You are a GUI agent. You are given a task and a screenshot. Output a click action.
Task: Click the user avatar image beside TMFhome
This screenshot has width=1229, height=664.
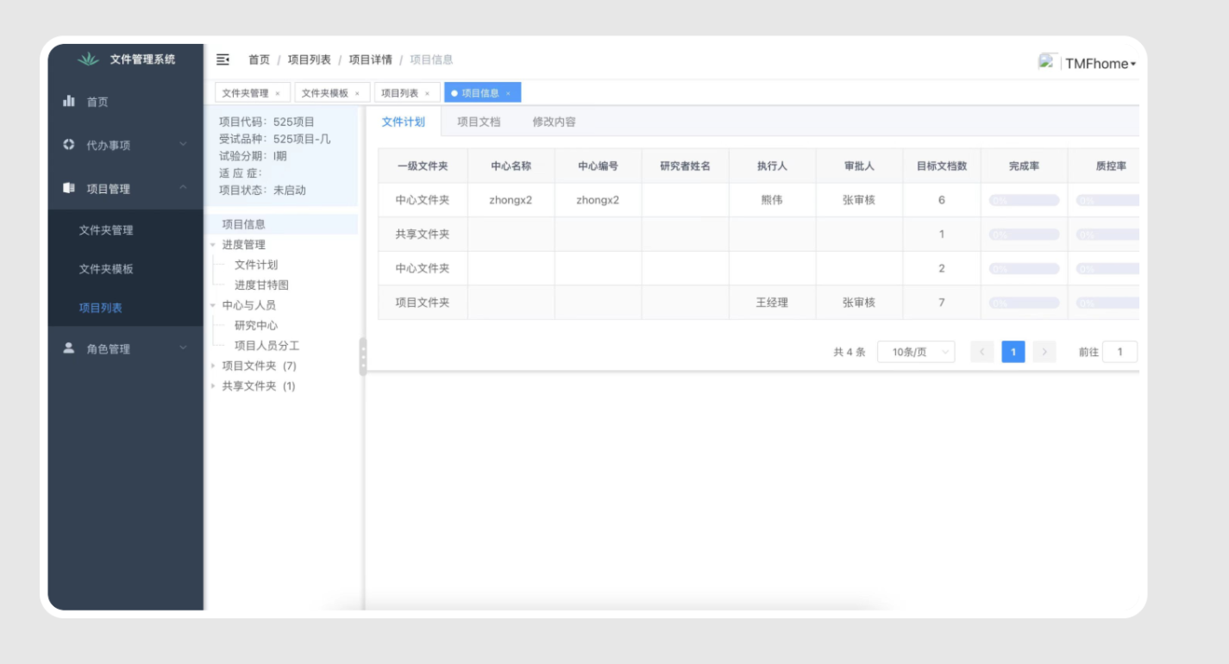(x=1048, y=61)
